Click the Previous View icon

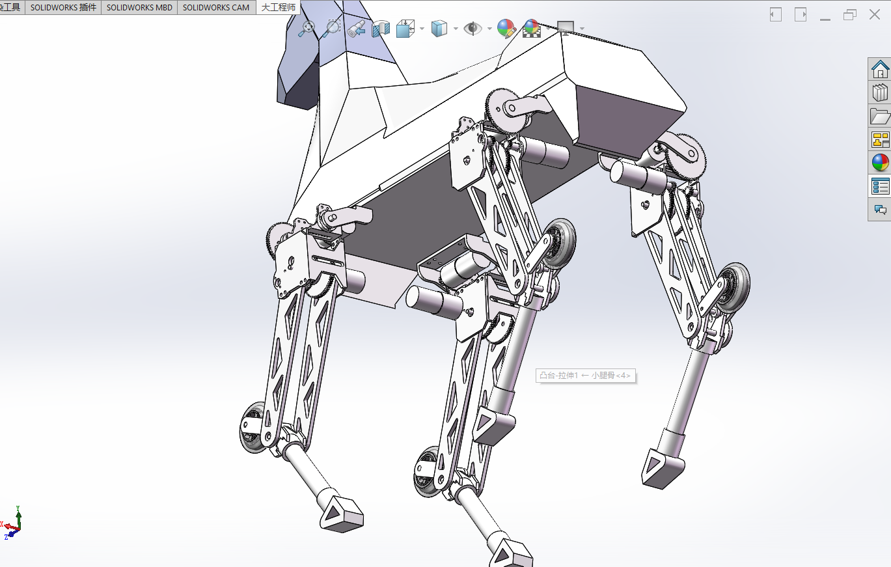coord(356,28)
